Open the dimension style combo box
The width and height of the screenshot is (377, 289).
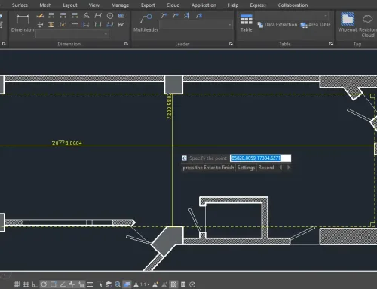tap(72, 34)
